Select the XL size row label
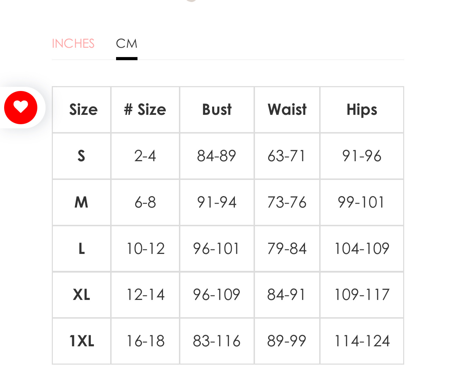456x374 pixels. tap(82, 295)
